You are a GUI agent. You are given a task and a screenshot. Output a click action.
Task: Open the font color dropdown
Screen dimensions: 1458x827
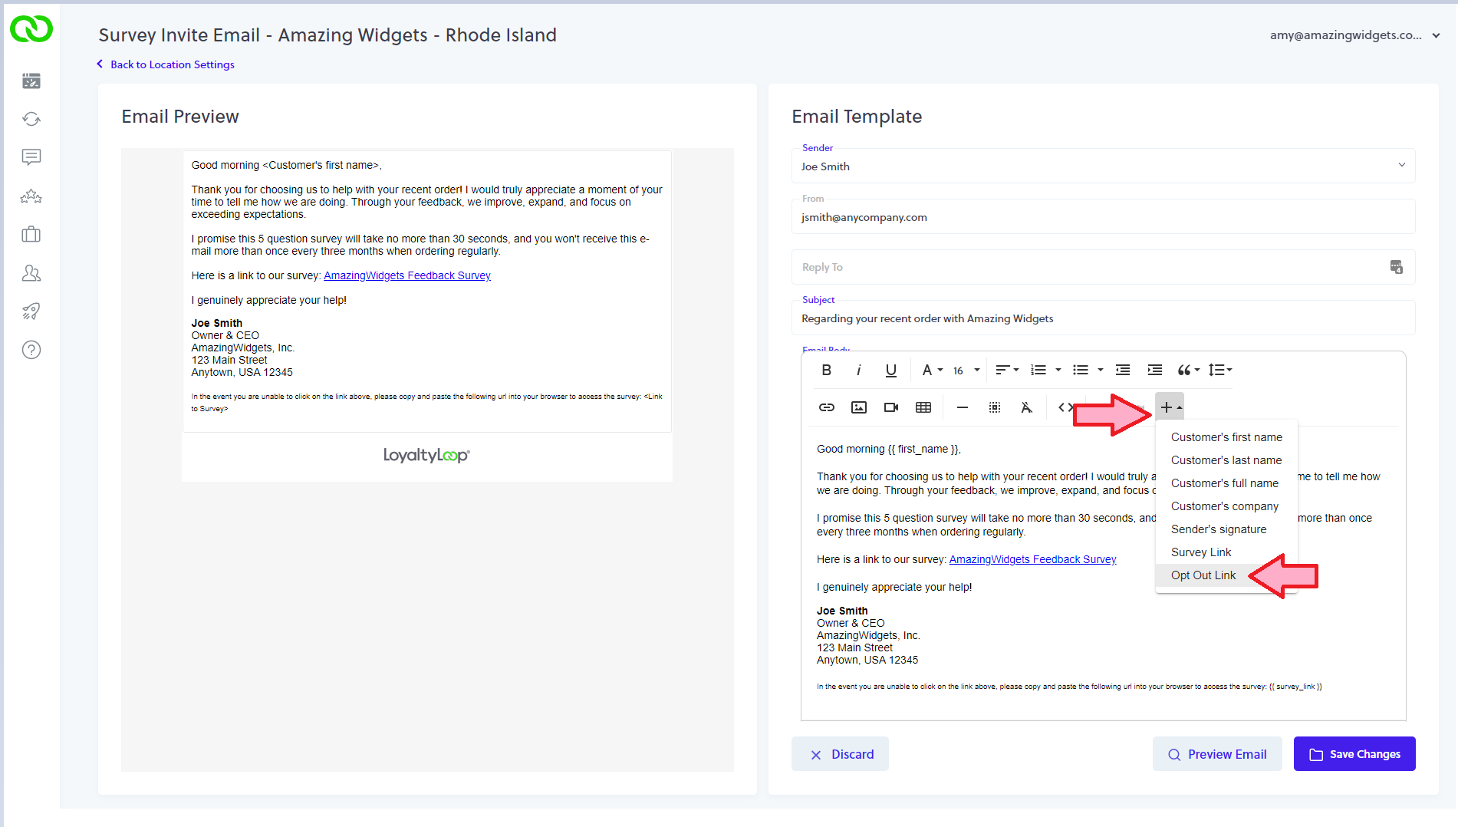[932, 370]
